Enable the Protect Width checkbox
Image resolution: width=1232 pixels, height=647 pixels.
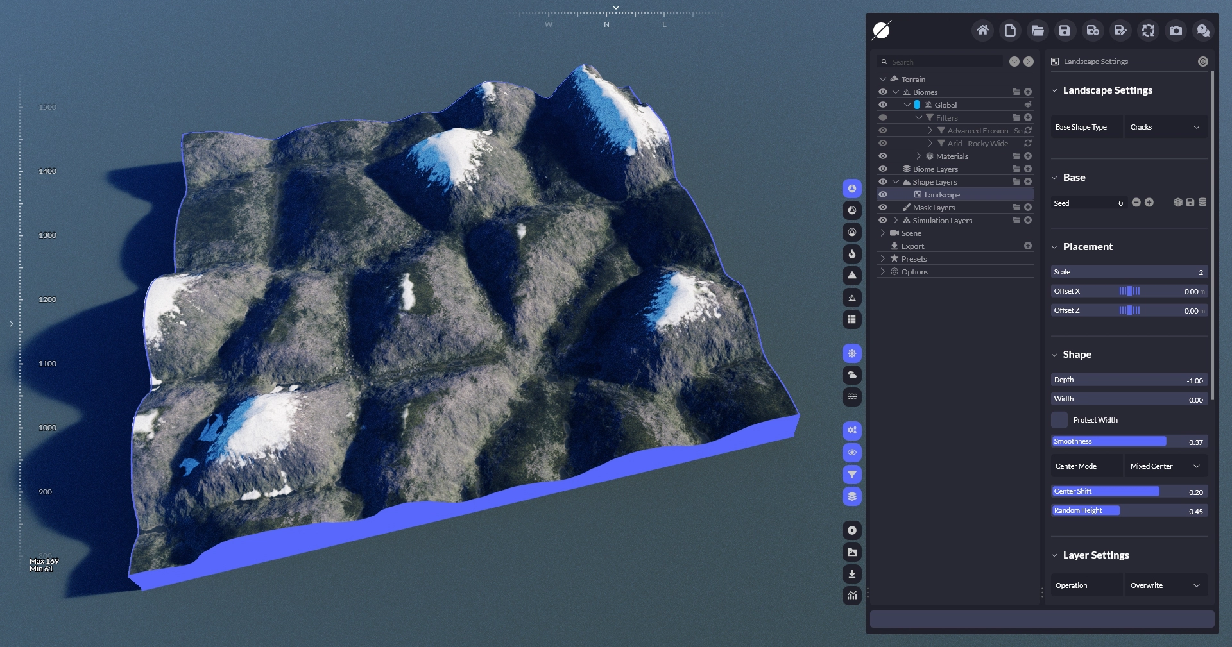(1059, 420)
